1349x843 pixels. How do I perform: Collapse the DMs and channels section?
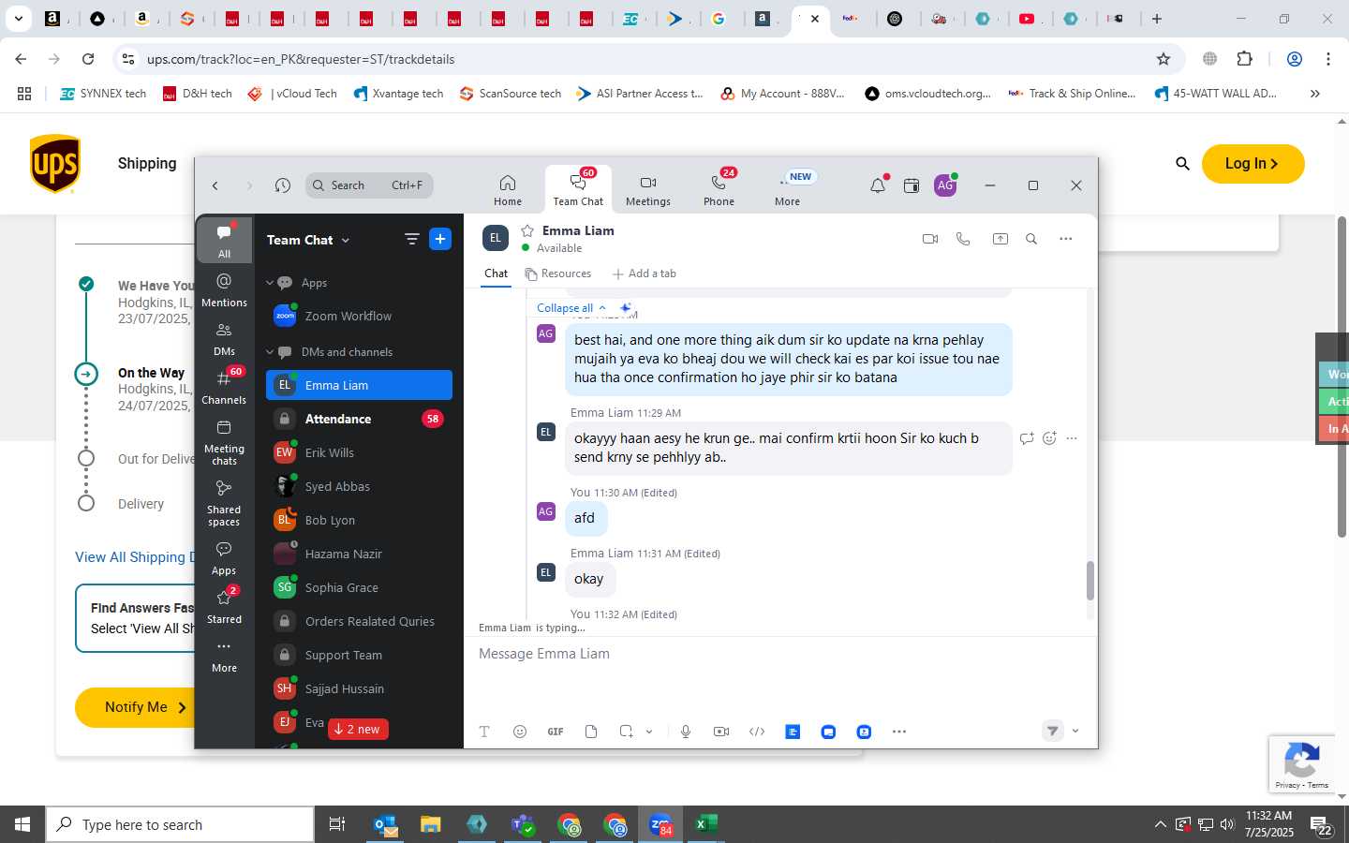[270, 352]
